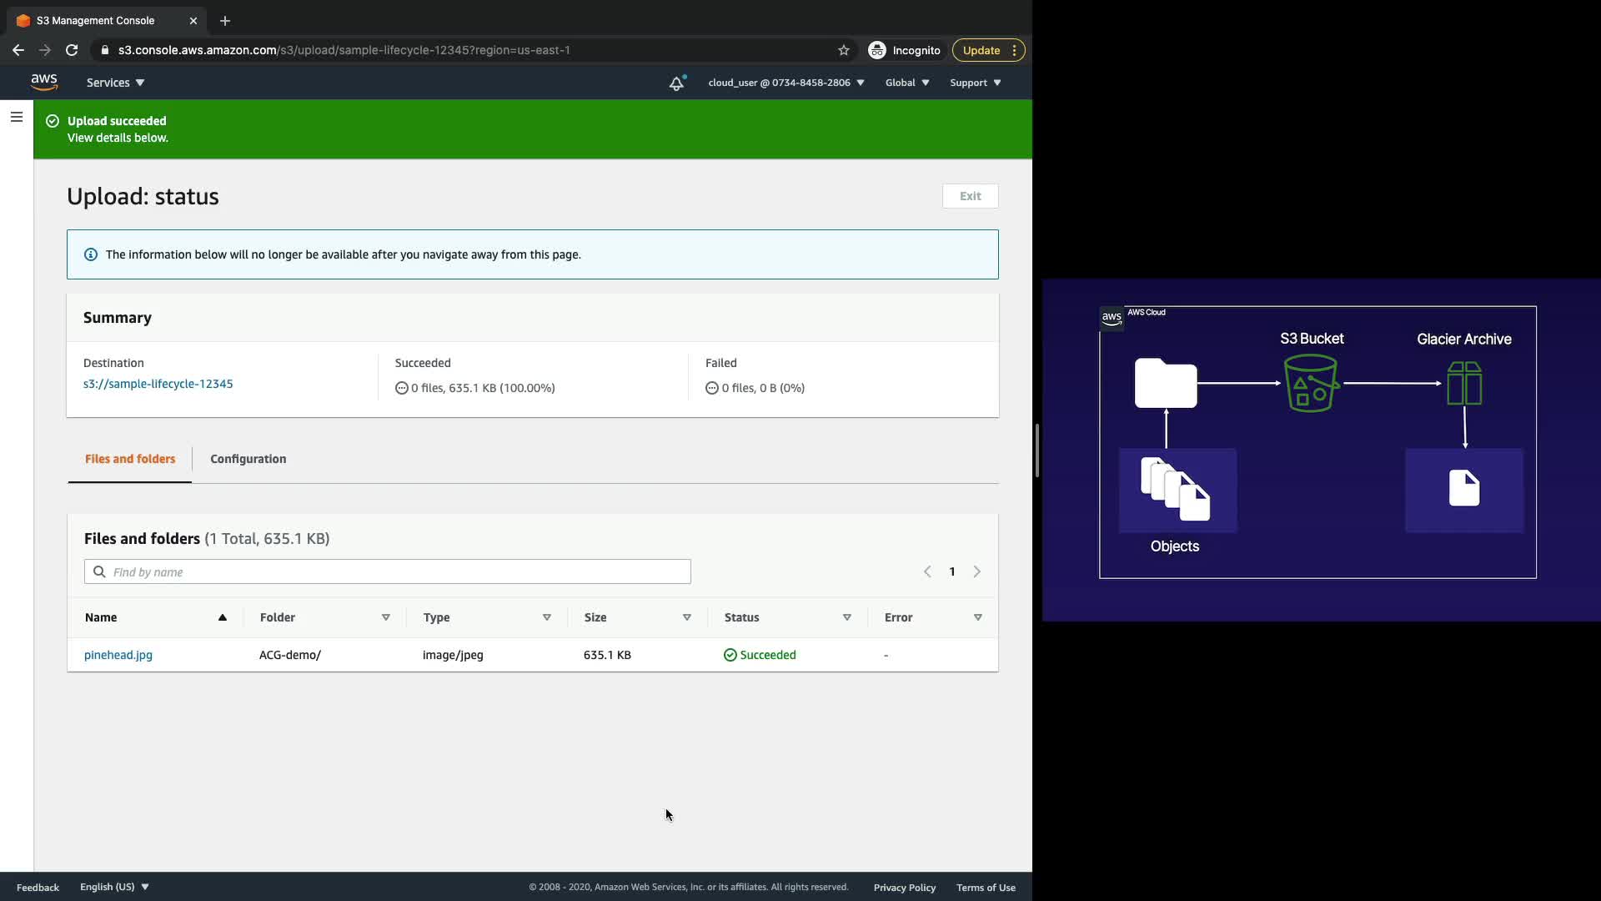The height and width of the screenshot is (901, 1601).
Task: Bookmark page with the star icon
Action: [844, 50]
